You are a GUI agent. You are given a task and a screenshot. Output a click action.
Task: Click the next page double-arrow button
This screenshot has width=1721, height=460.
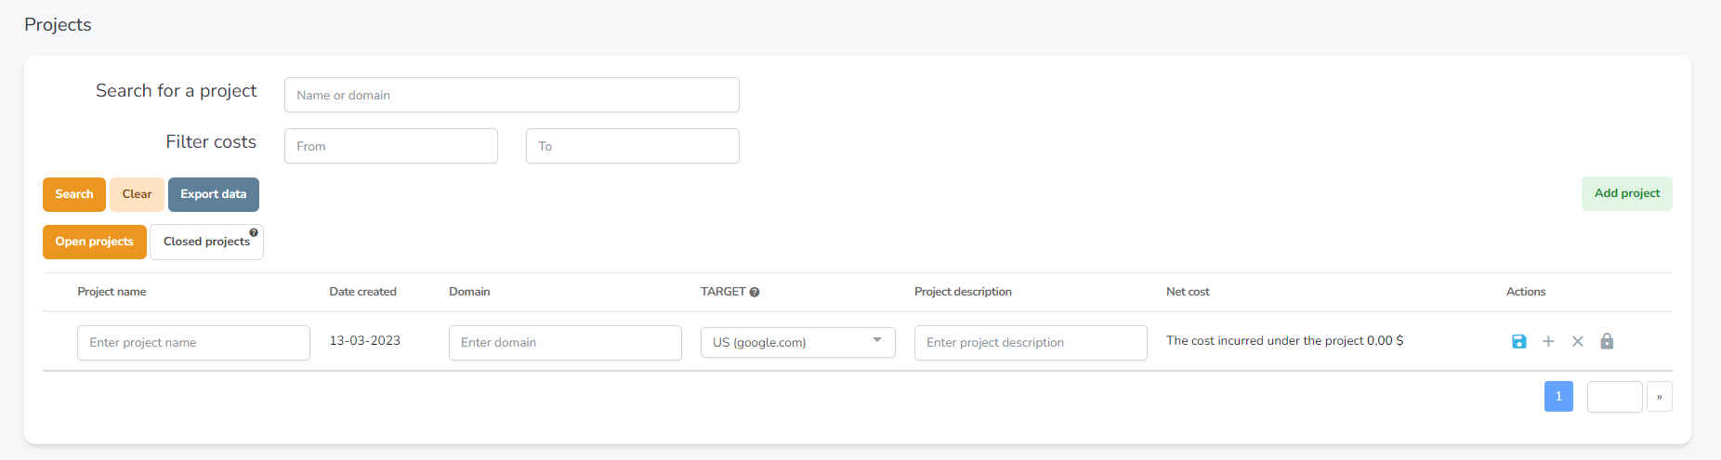(x=1660, y=397)
